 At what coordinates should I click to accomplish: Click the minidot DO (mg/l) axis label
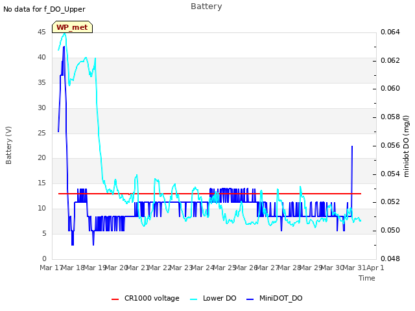coord(407,146)
